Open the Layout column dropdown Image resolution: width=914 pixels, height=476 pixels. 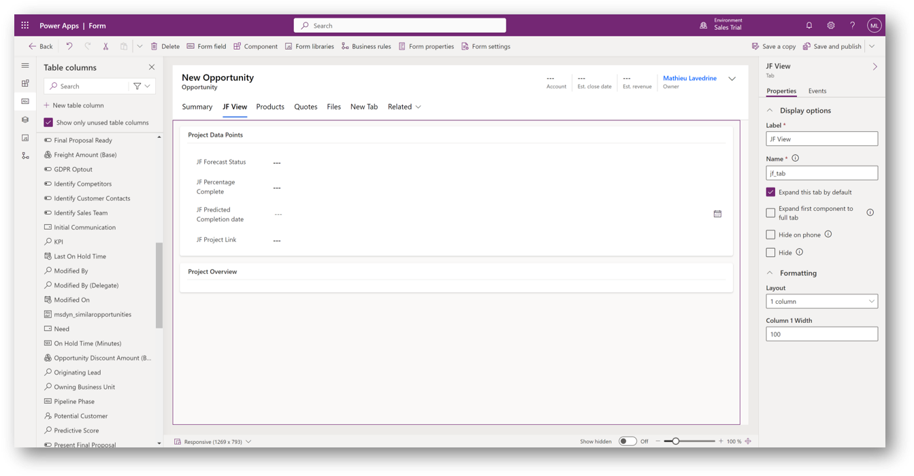click(x=821, y=301)
